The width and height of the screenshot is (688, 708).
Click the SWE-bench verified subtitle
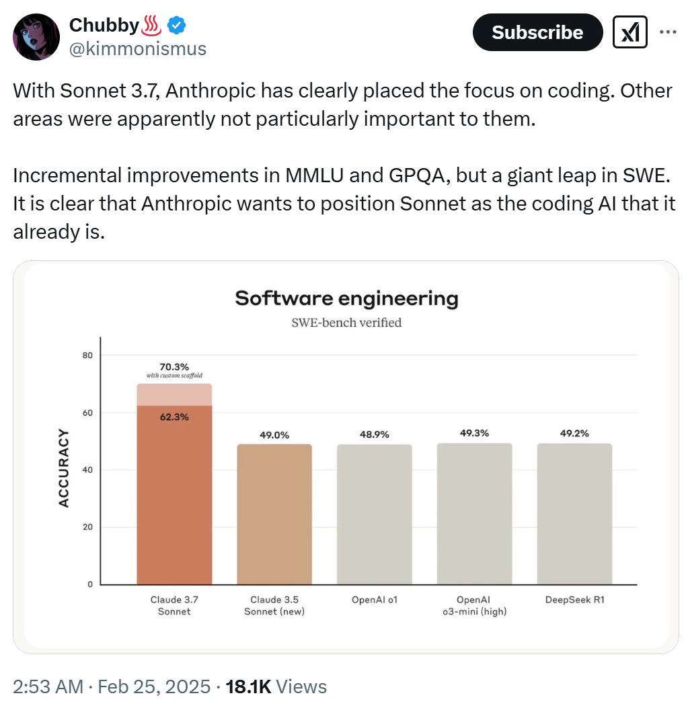tap(346, 322)
